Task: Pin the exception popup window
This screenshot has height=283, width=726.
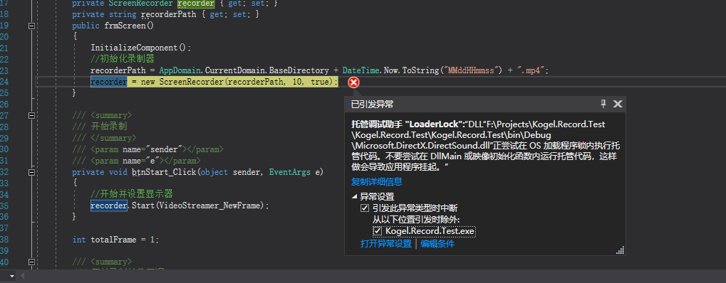Action: coord(603,104)
